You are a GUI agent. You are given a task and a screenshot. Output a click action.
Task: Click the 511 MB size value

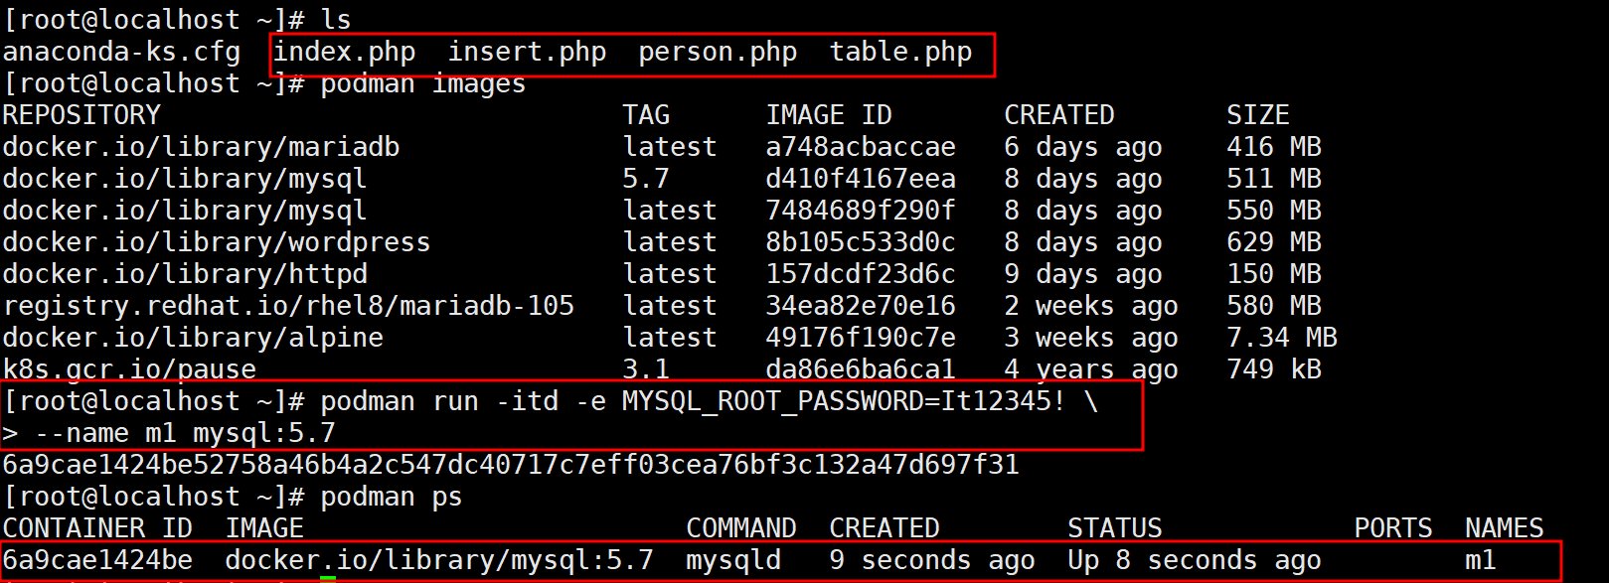[1274, 179]
